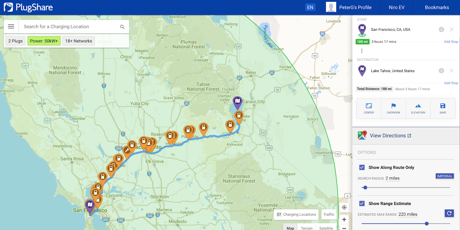Select the Lake Tahoe purple destination pin
Screen dimensions: 460x230
pos(237,103)
